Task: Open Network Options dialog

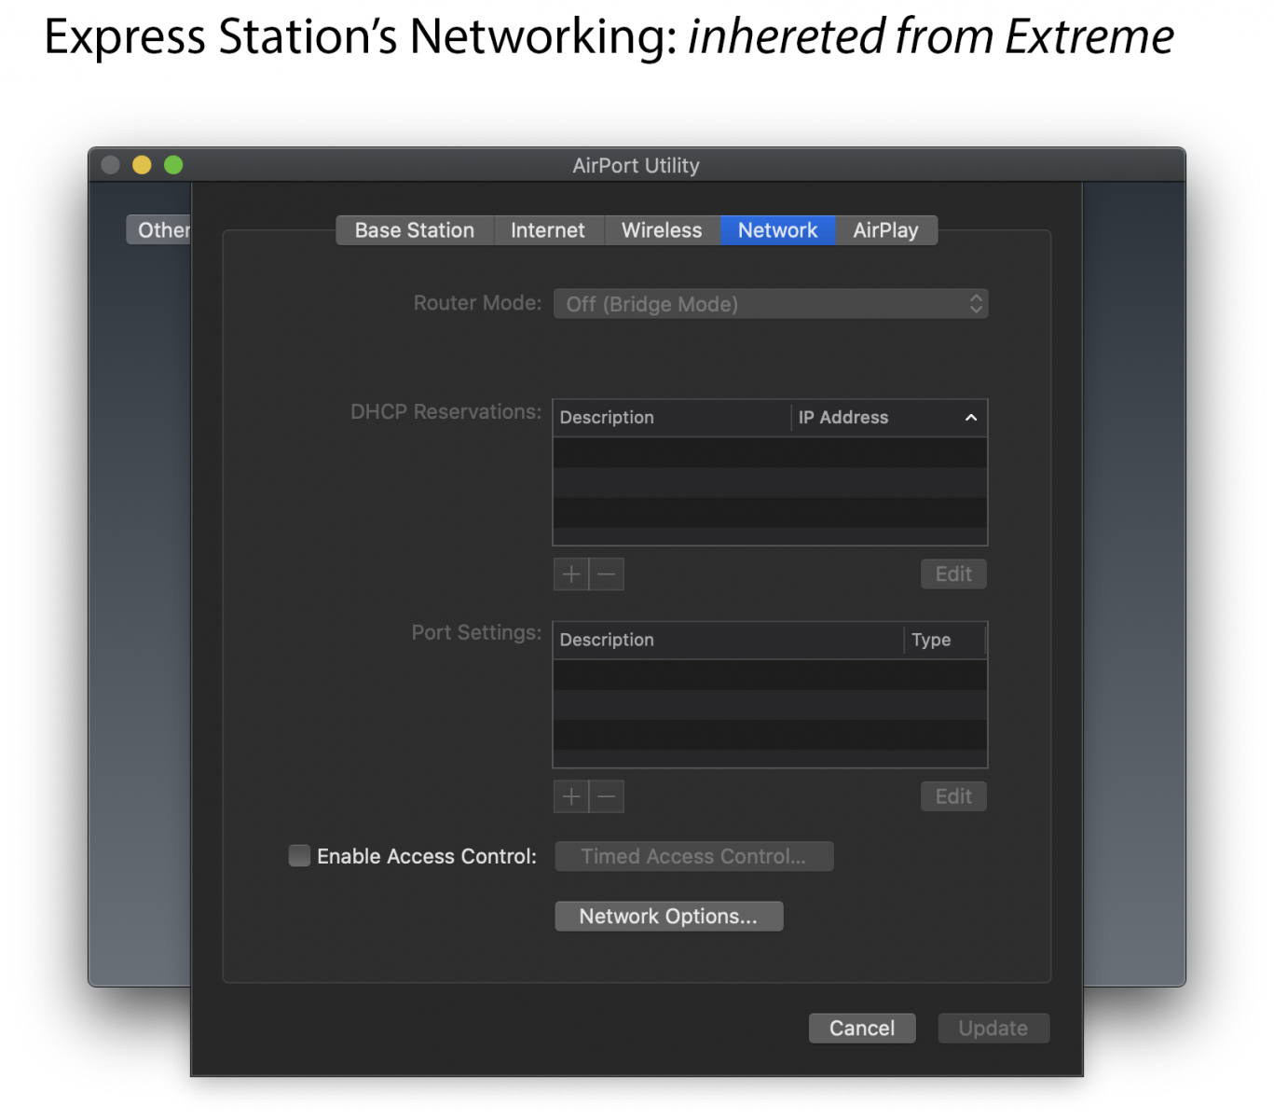Action: 669,917
